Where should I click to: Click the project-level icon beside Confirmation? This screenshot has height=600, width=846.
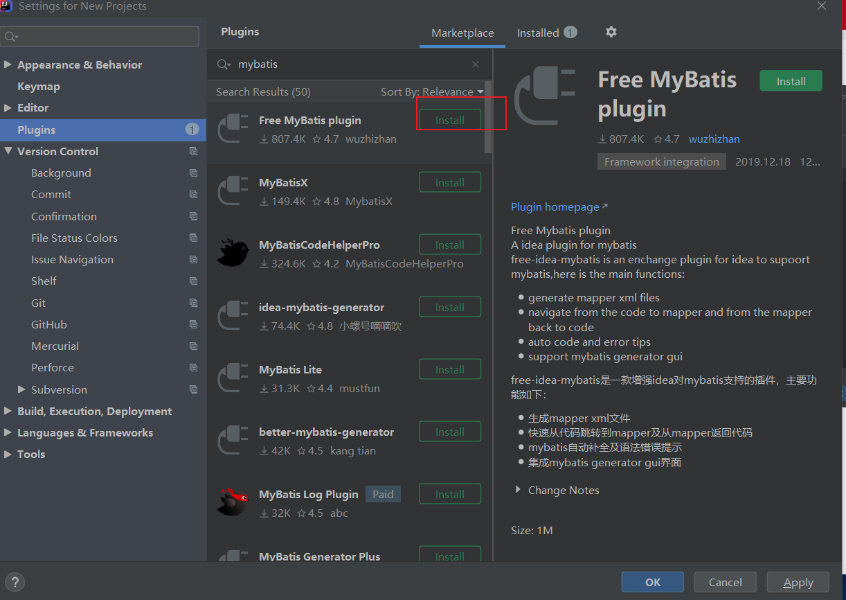click(x=193, y=216)
